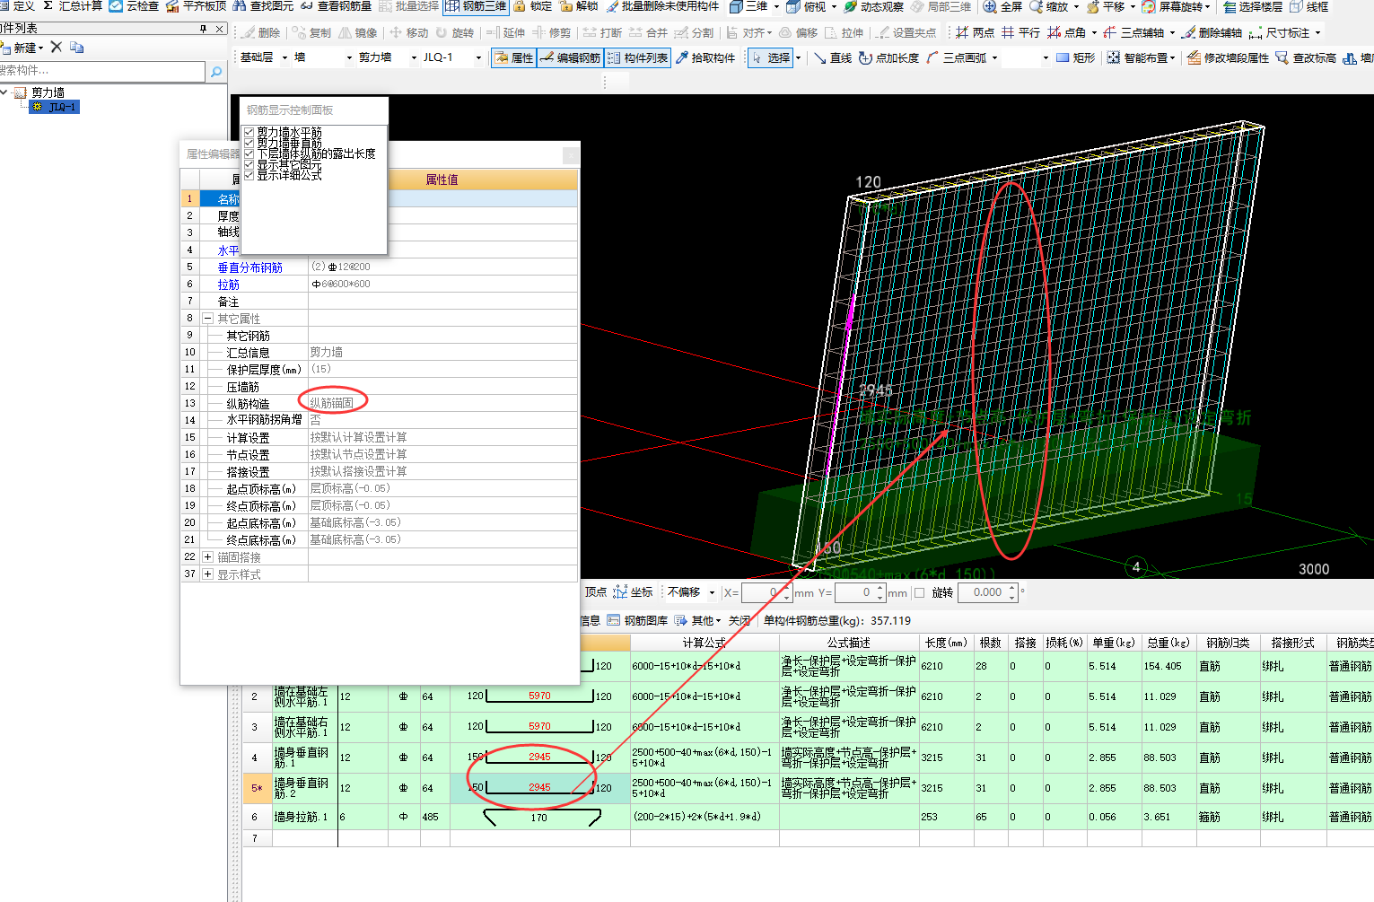Click the 选择楼层 floor selection icon
The height and width of the screenshot is (902, 1374).
[x=1229, y=6]
